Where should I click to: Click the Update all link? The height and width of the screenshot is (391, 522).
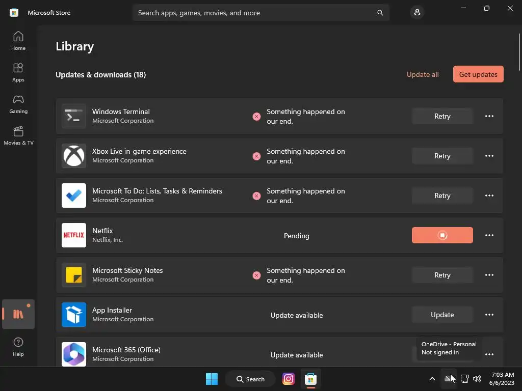(x=423, y=74)
